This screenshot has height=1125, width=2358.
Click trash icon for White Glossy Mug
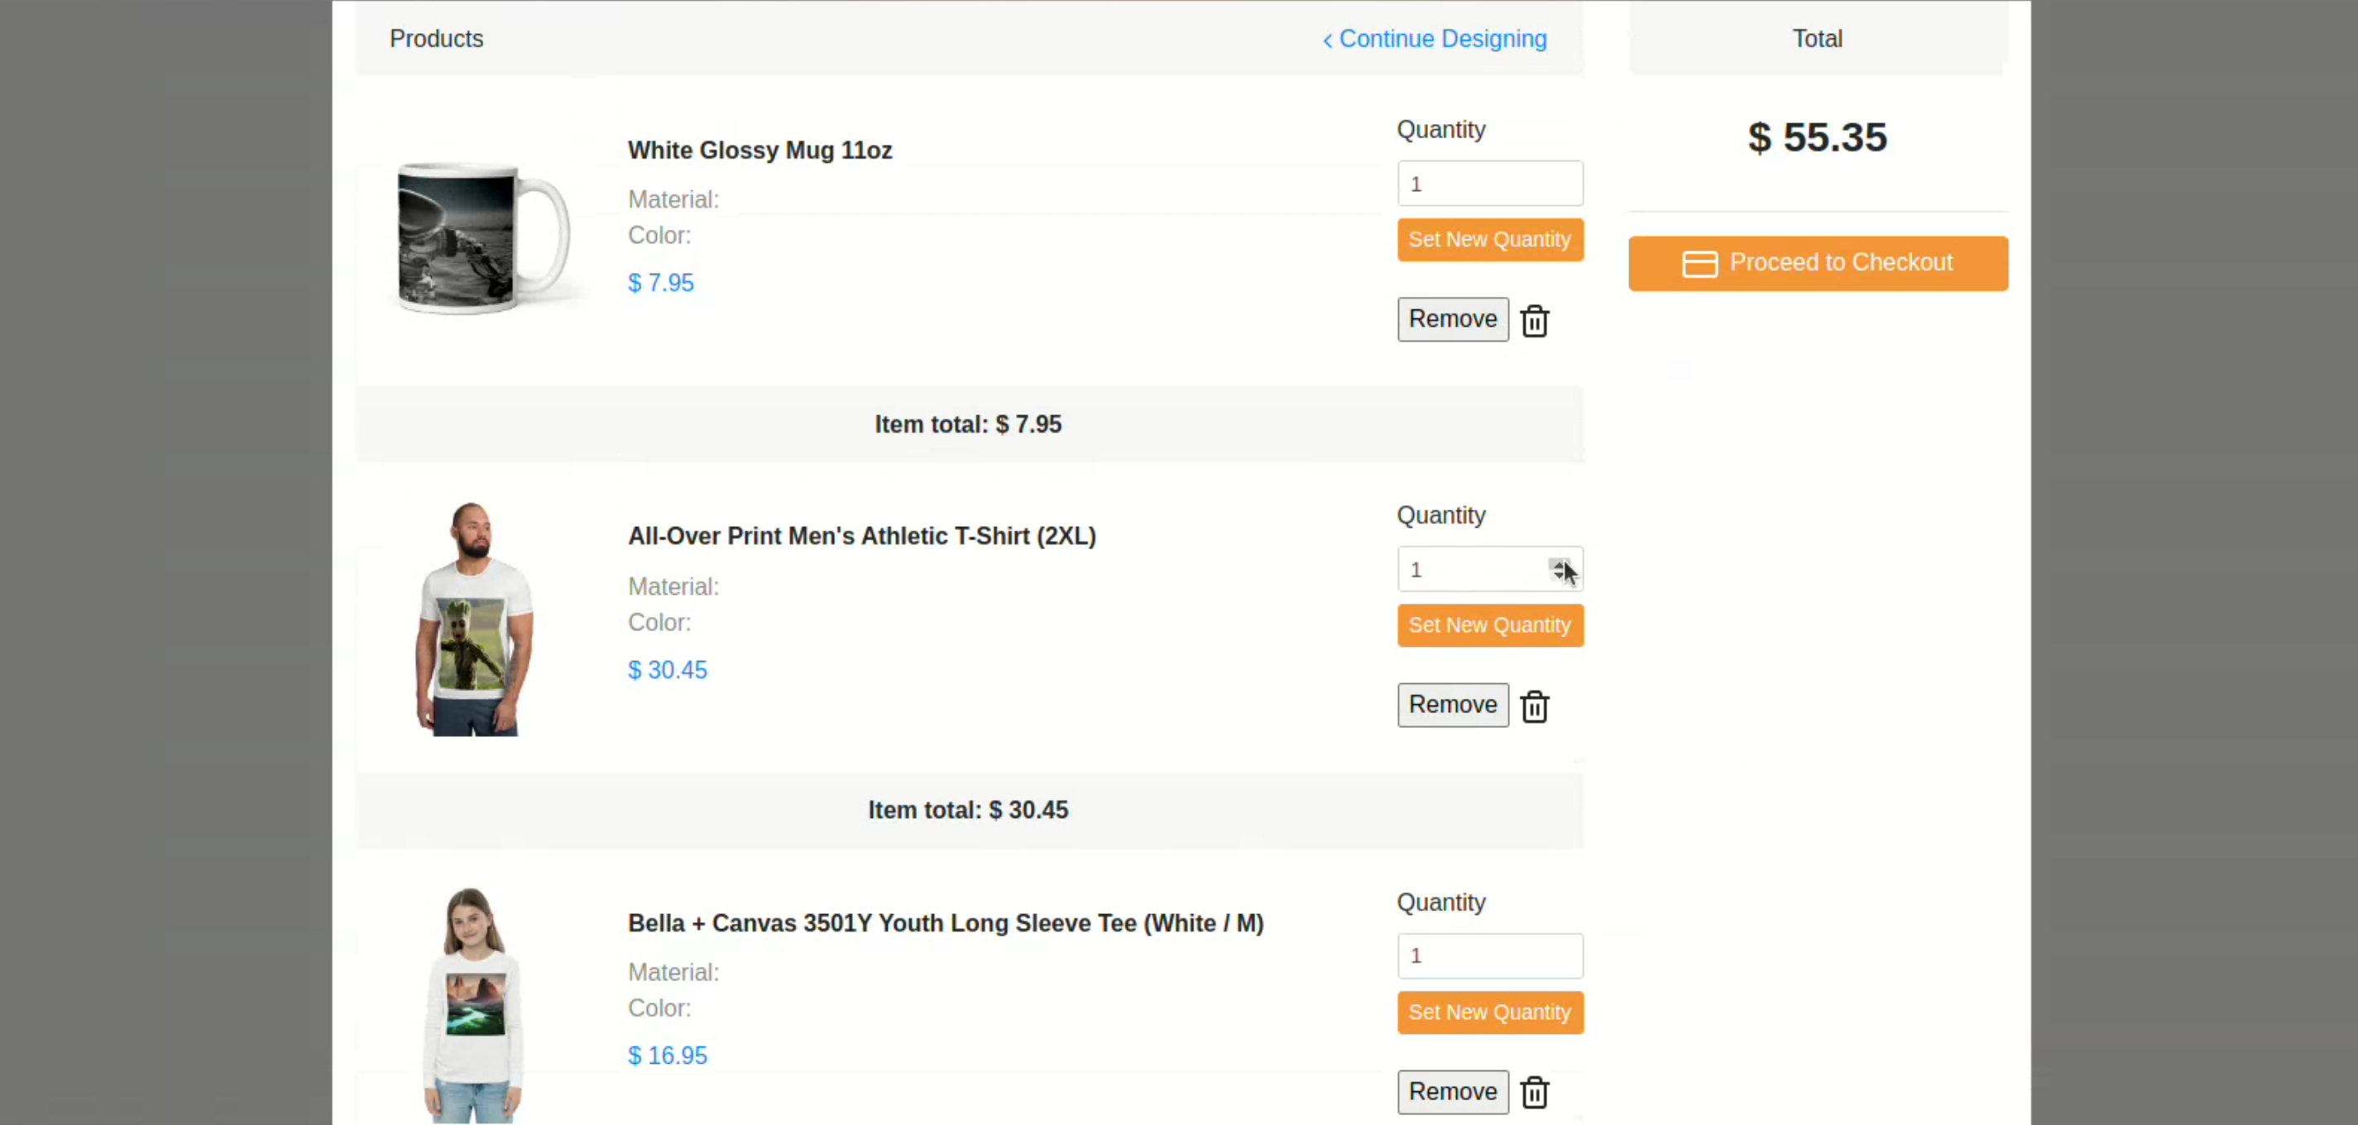tap(1534, 321)
